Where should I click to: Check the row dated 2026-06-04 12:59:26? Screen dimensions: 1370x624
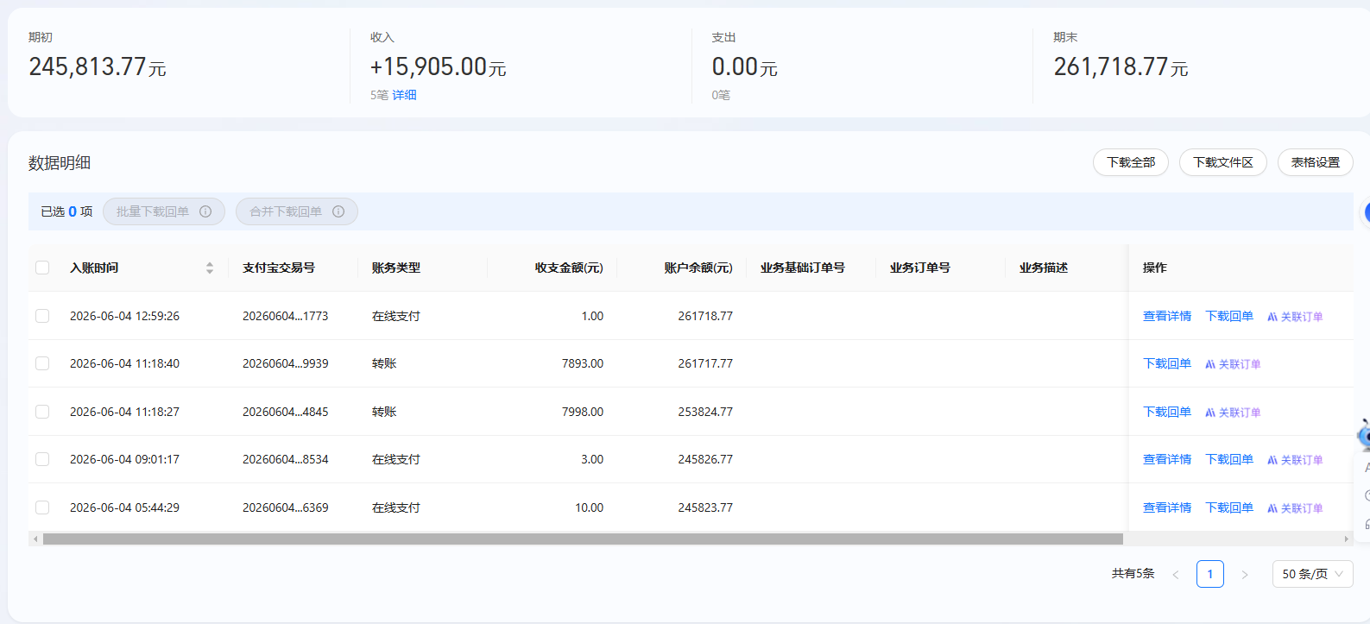[x=42, y=316]
